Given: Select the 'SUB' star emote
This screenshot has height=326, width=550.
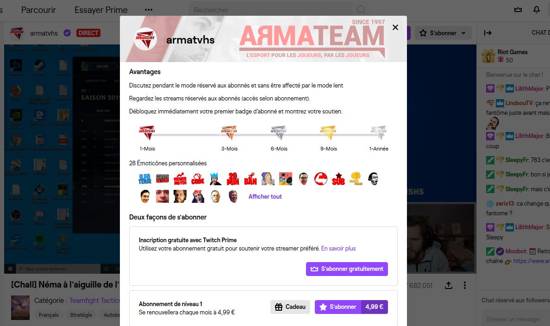Looking at the screenshot, I should [338, 179].
